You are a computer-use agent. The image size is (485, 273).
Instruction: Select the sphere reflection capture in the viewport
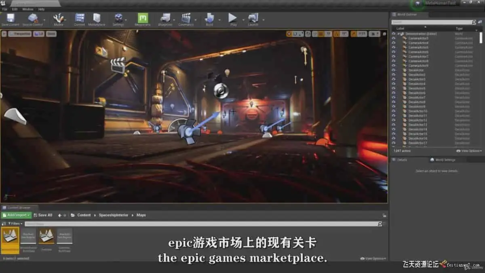[221, 91]
